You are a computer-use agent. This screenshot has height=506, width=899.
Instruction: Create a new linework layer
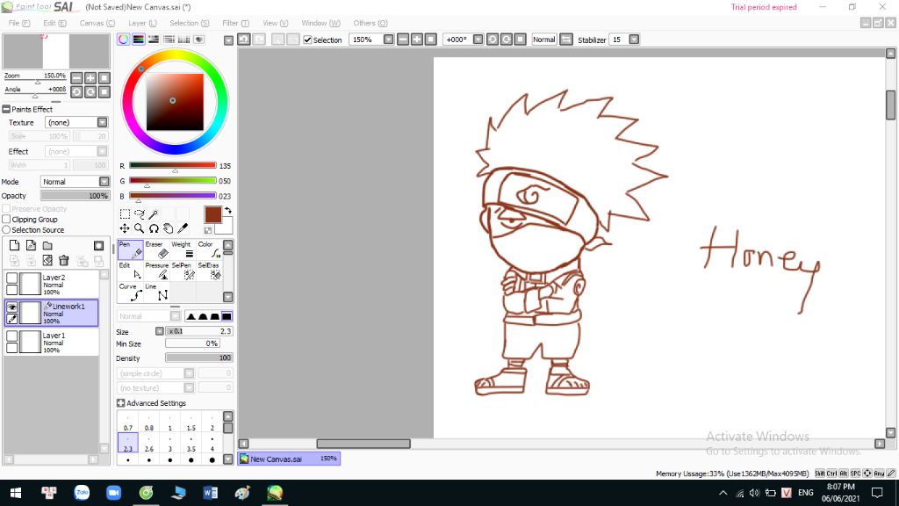(31, 246)
